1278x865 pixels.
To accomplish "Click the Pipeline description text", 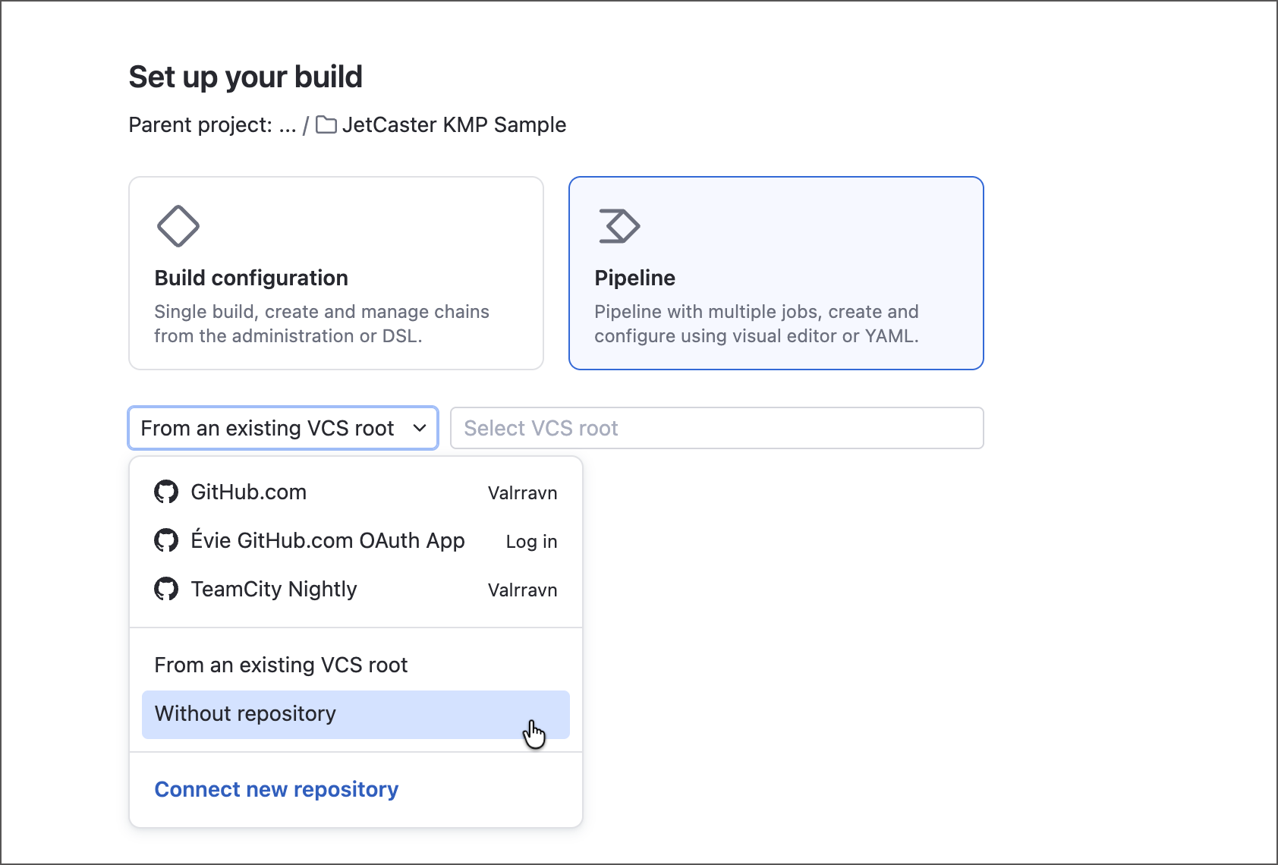I will [757, 324].
